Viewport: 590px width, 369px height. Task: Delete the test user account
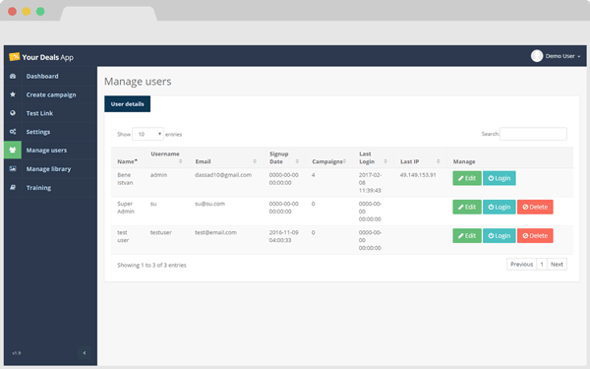pyautogui.click(x=535, y=236)
